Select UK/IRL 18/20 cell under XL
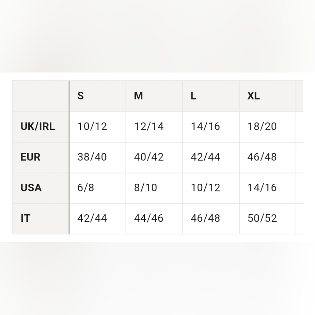Image resolution: width=315 pixels, height=315 pixels. point(267,127)
